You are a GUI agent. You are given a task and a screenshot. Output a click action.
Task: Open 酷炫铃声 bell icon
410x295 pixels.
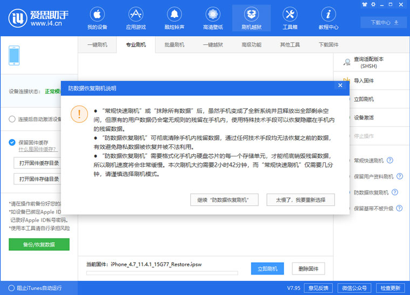tap(174, 18)
